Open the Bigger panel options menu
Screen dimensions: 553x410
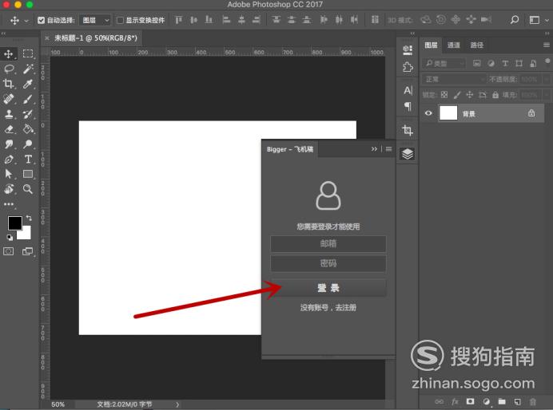[x=388, y=149]
